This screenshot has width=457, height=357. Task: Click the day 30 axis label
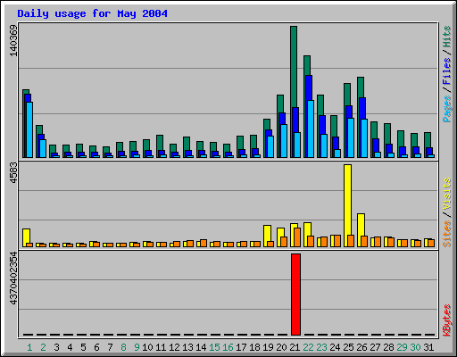415,347
